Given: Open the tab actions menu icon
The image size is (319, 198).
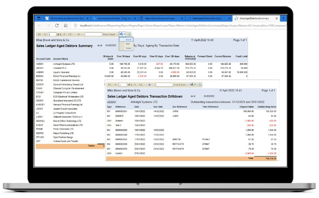Looking at the screenshot, I should coord(39,18).
